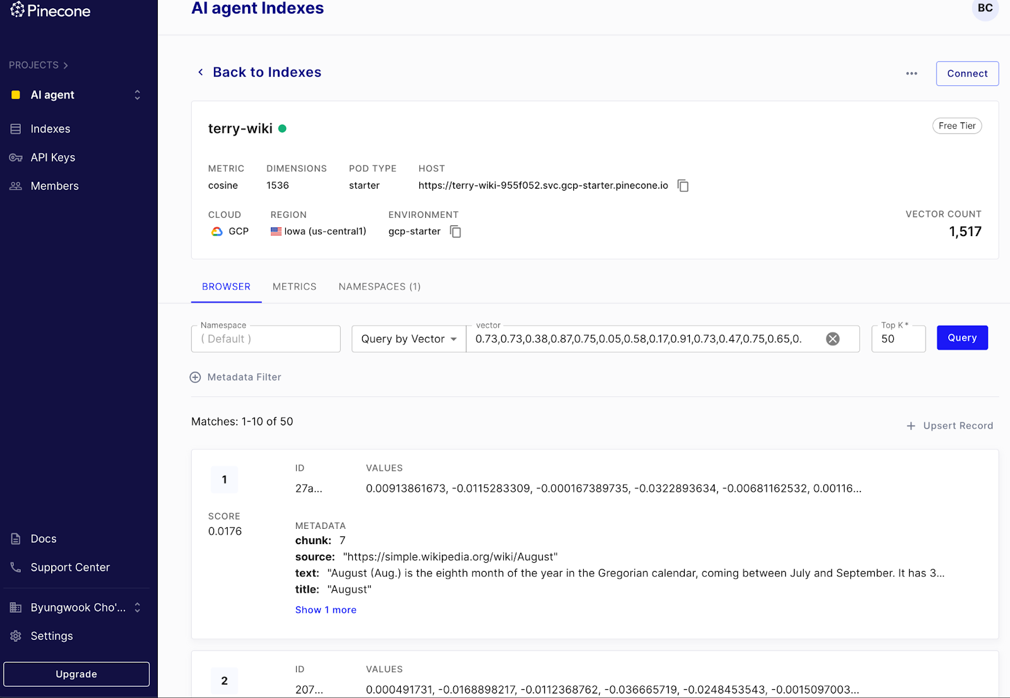1010x698 pixels.
Task: Copy the host URL
Action: 683,186
